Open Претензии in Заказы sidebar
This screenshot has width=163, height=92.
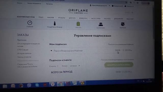click(x=22, y=40)
